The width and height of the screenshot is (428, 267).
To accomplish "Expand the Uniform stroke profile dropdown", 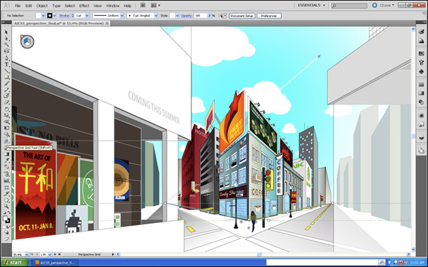I will pyautogui.click(x=108, y=16).
